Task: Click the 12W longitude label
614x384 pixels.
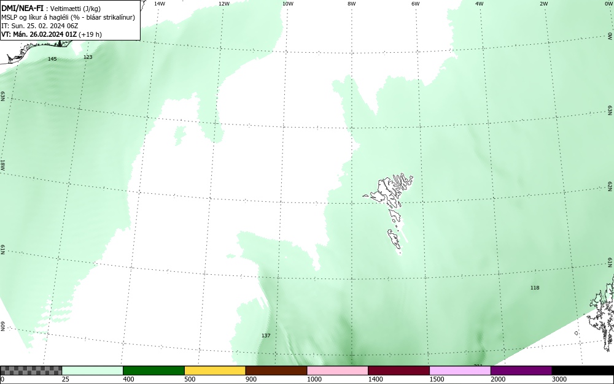Action: [223, 4]
